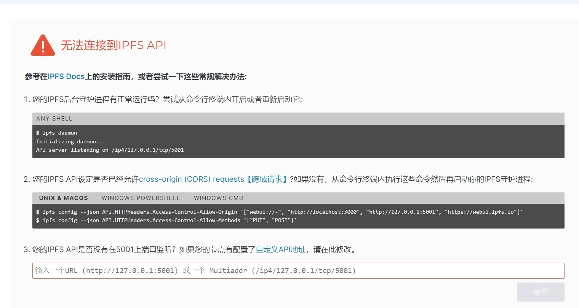Focus the API URL or Multiaddr input field
The width and height of the screenshot is (579, 308).
(x=298, y=271)
